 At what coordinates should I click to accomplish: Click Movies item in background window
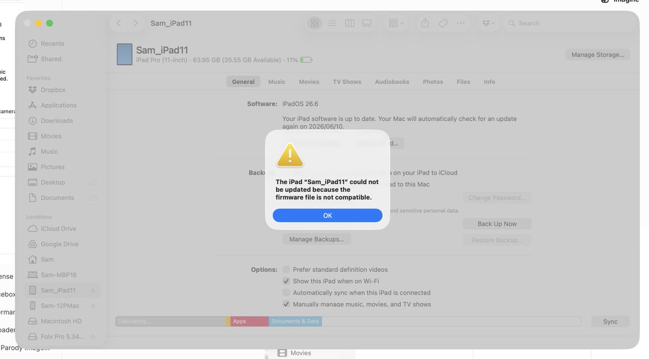[x=301, y=353]
